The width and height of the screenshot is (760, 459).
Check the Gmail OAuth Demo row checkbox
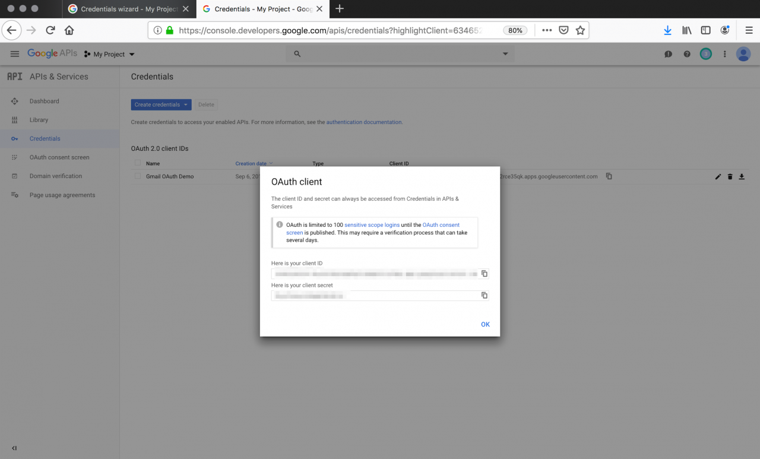coord(136,176)
